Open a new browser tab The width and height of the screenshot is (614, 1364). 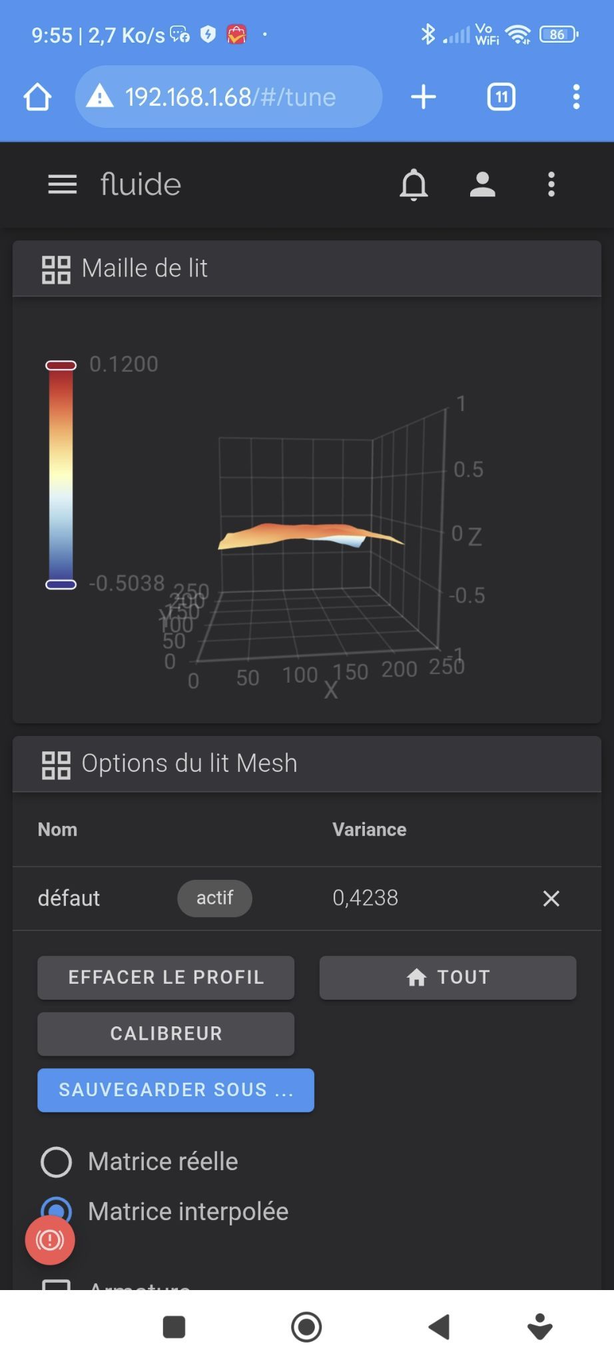424,97
